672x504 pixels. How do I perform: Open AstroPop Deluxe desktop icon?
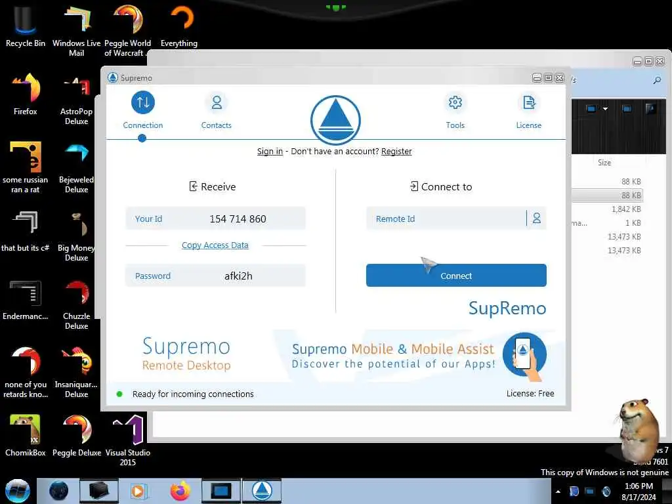click(x=76, y=100)
